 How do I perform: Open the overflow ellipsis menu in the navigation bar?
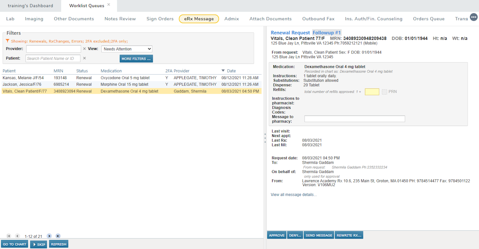[x=474, y=17]
